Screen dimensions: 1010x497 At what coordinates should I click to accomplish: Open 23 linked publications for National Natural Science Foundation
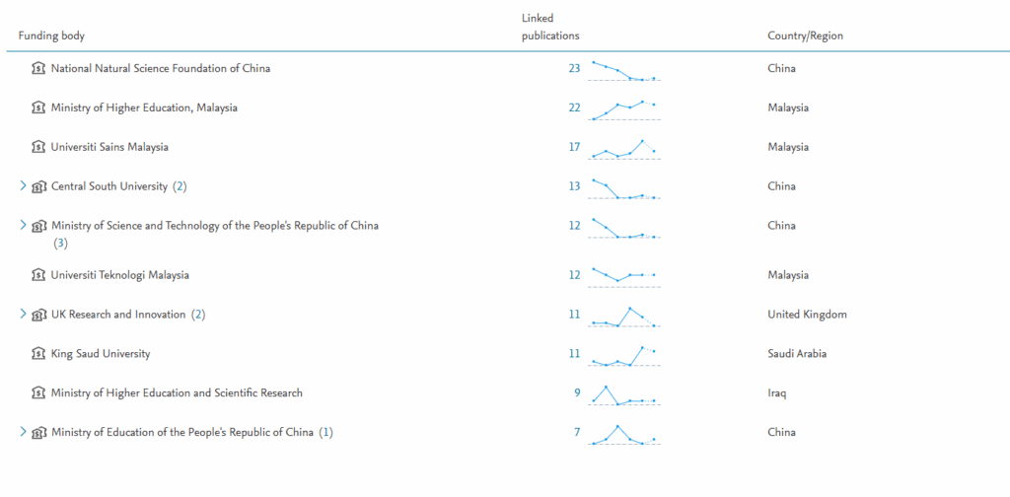pos(573,68)
